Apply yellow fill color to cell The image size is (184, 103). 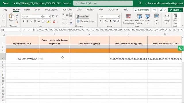coord(49,21)
